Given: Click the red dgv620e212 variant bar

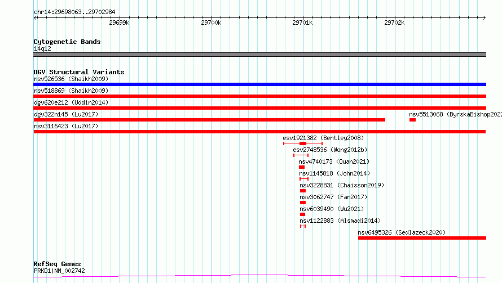Looking at the screenshot, I should coord(259,108).
